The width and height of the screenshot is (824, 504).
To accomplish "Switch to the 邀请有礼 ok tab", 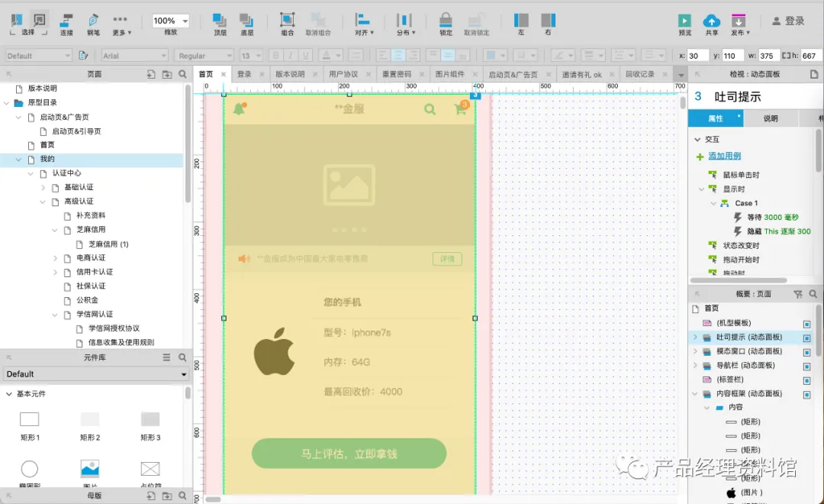I will (581, 74).
